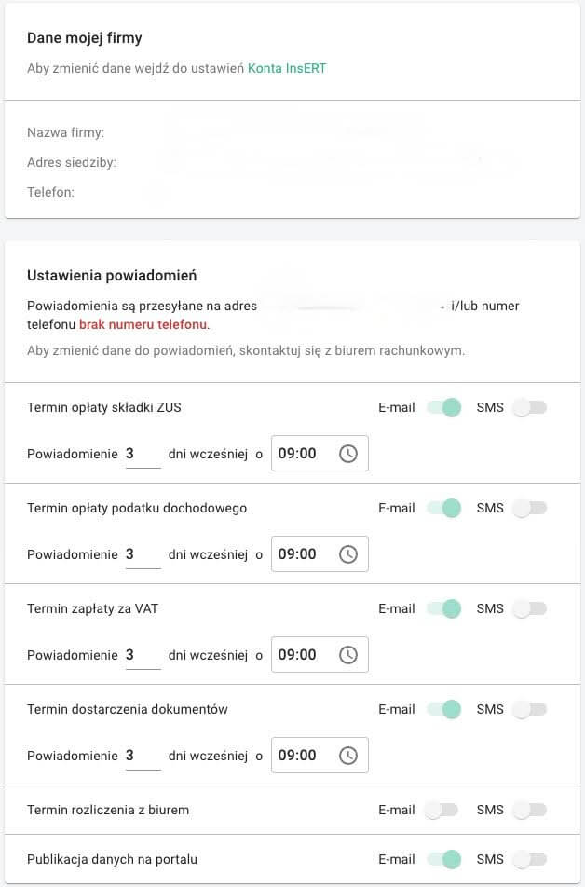Open clock picker for document delivery deadline

pos(347,756)
